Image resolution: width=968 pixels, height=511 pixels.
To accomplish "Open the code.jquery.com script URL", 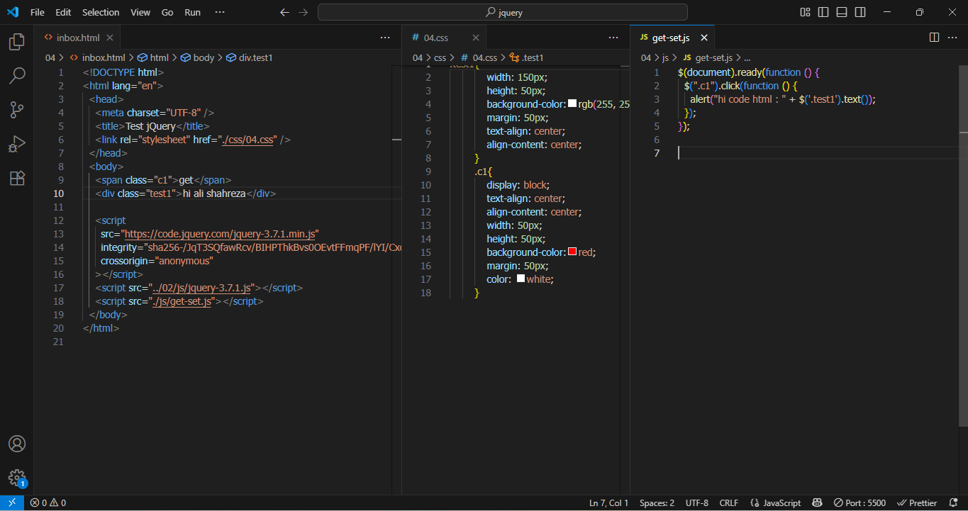I will coord(221,234).
